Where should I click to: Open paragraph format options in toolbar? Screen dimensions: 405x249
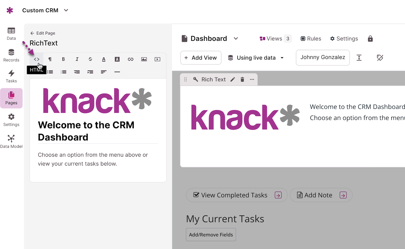tap(50, 59)
